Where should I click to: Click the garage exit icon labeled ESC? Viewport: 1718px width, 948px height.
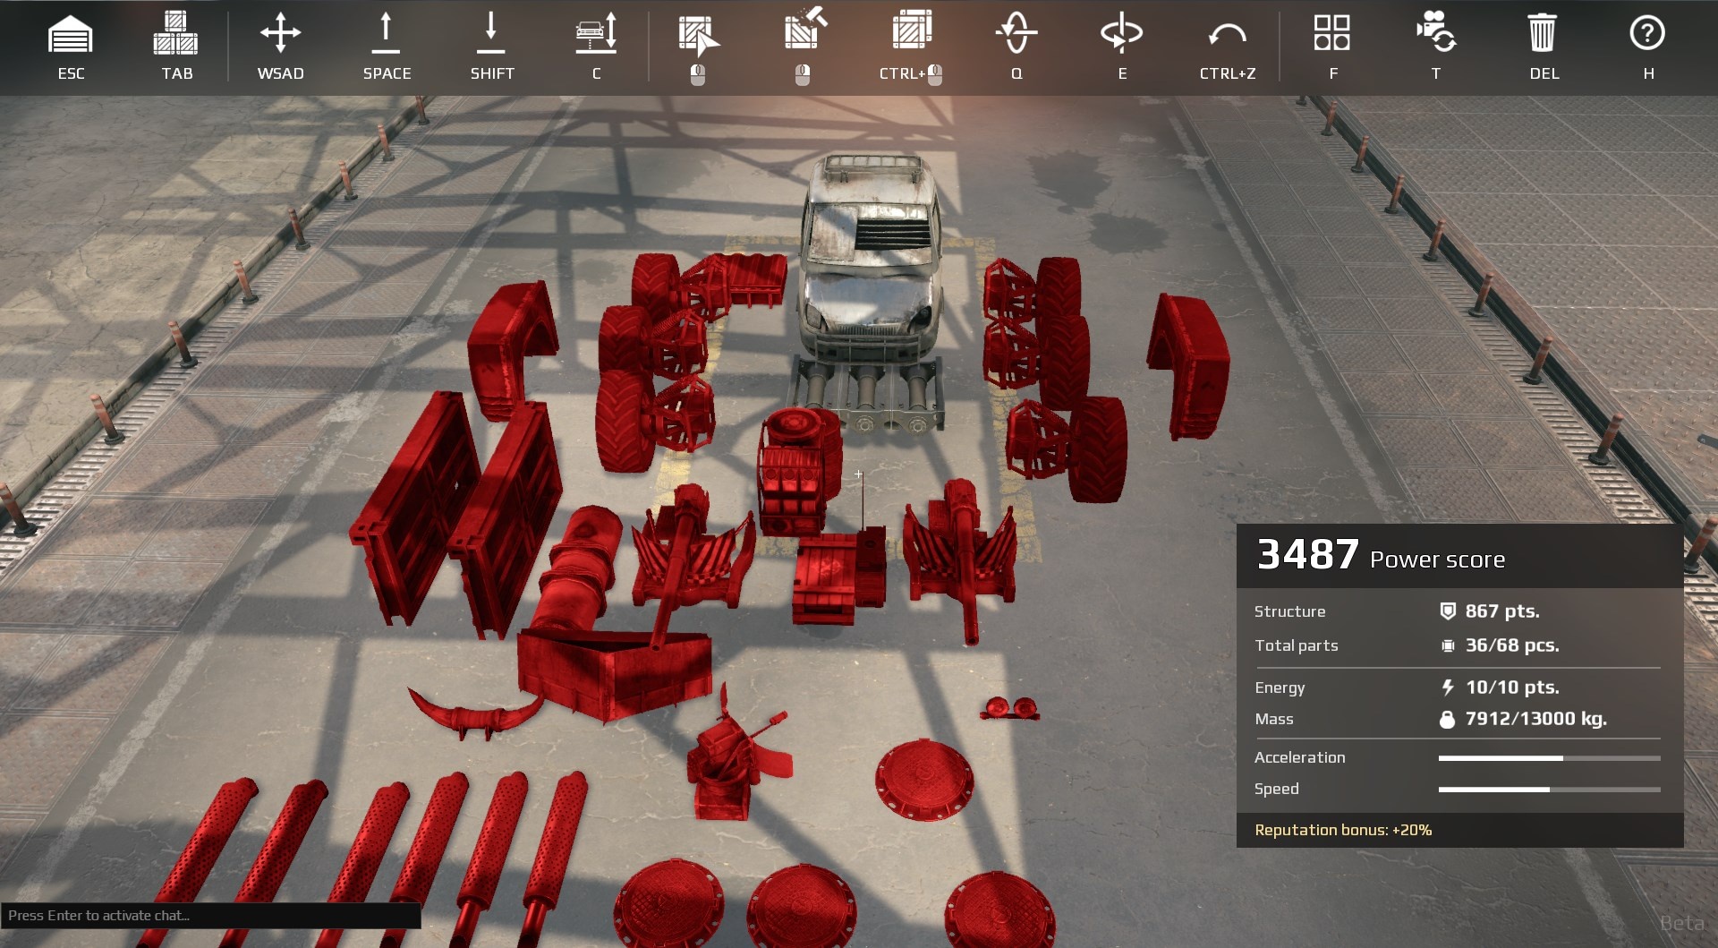point(71,36)
